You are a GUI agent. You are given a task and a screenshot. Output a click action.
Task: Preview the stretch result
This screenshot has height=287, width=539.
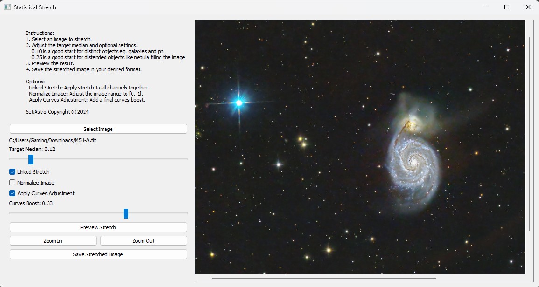point(98,227)
